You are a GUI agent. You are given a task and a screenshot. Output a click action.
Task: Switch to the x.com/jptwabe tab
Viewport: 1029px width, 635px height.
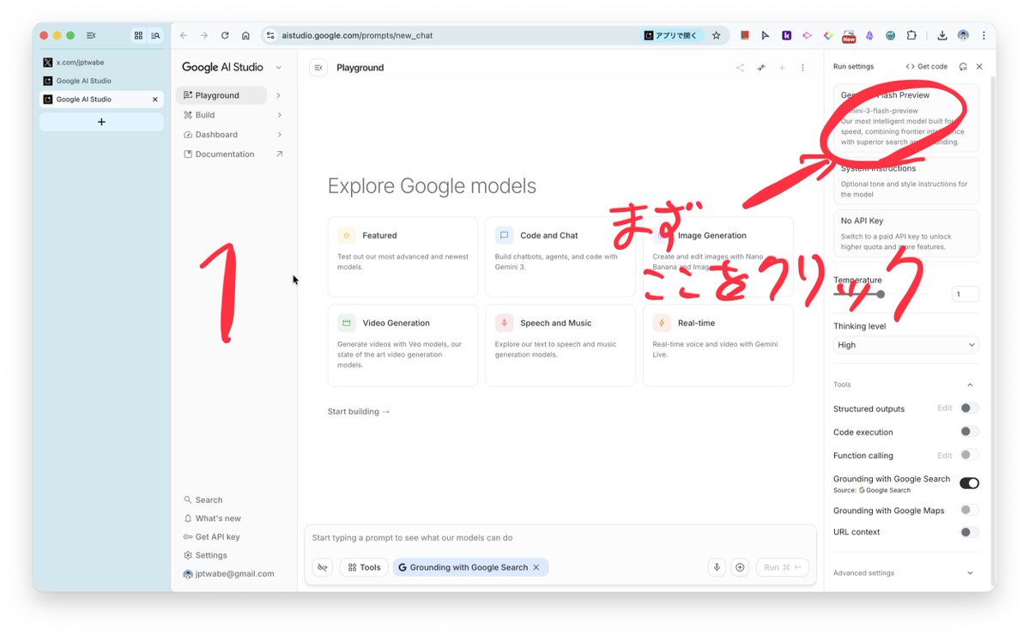click(101, 63)
